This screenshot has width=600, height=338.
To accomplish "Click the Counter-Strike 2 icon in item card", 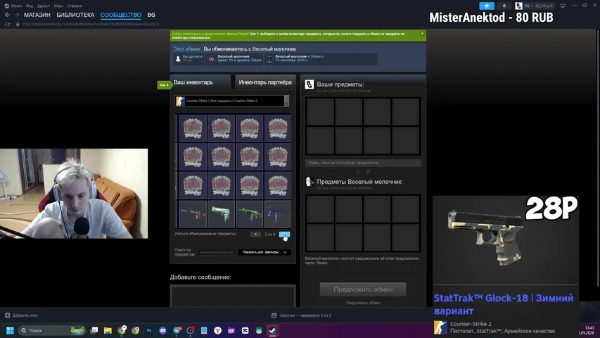I will (x=440, y=327).
